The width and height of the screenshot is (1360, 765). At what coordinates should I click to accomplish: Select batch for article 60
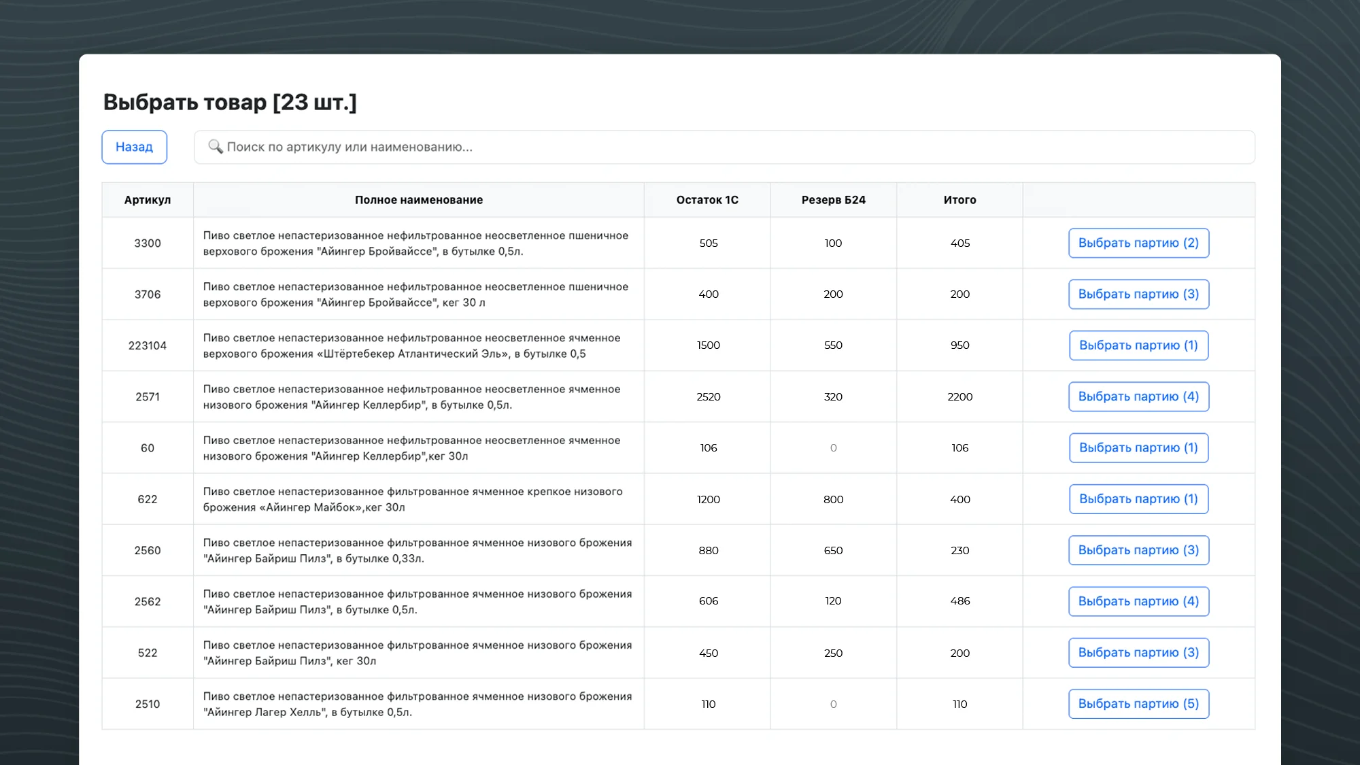(x=1138, y=447)
